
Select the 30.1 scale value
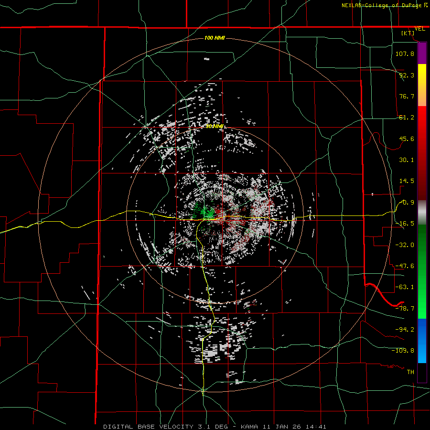tap(407, 160)
